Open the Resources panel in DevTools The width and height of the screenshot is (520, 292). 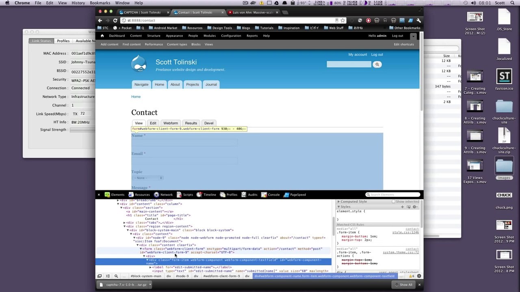coord(139,195)
